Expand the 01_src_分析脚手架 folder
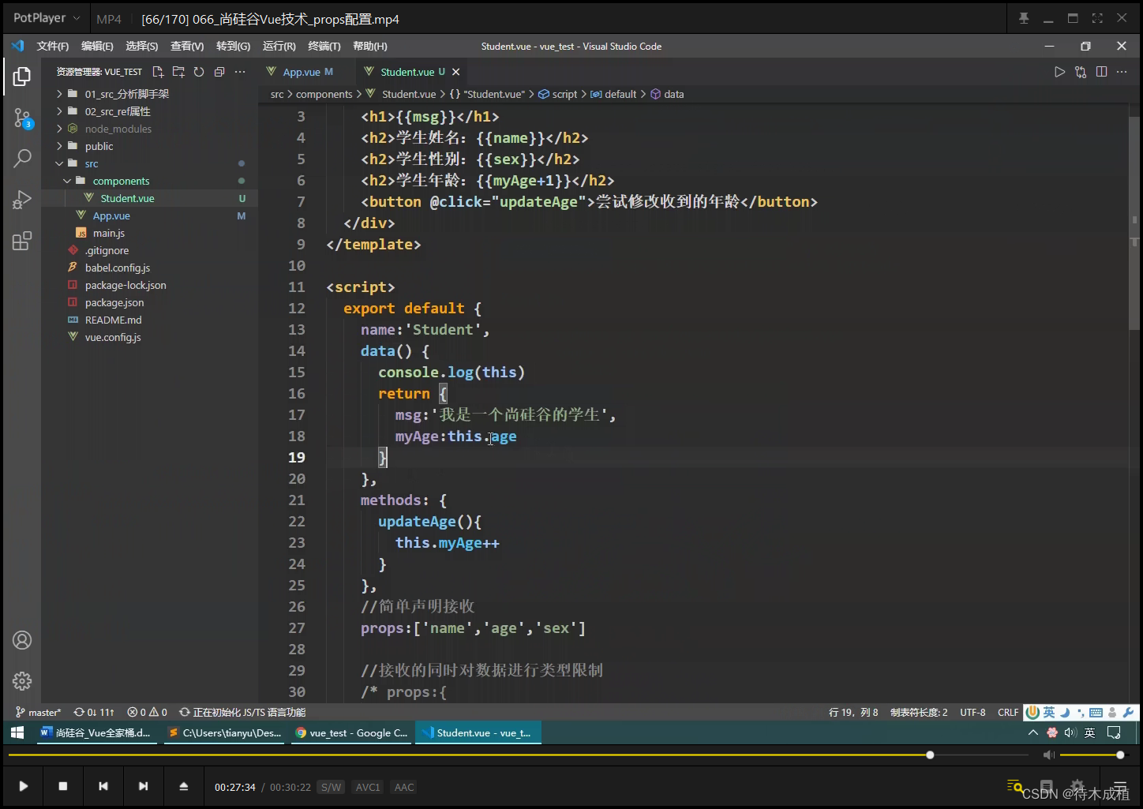Image resolution: width=1143 pixels, height=809 pixels. 127,94
